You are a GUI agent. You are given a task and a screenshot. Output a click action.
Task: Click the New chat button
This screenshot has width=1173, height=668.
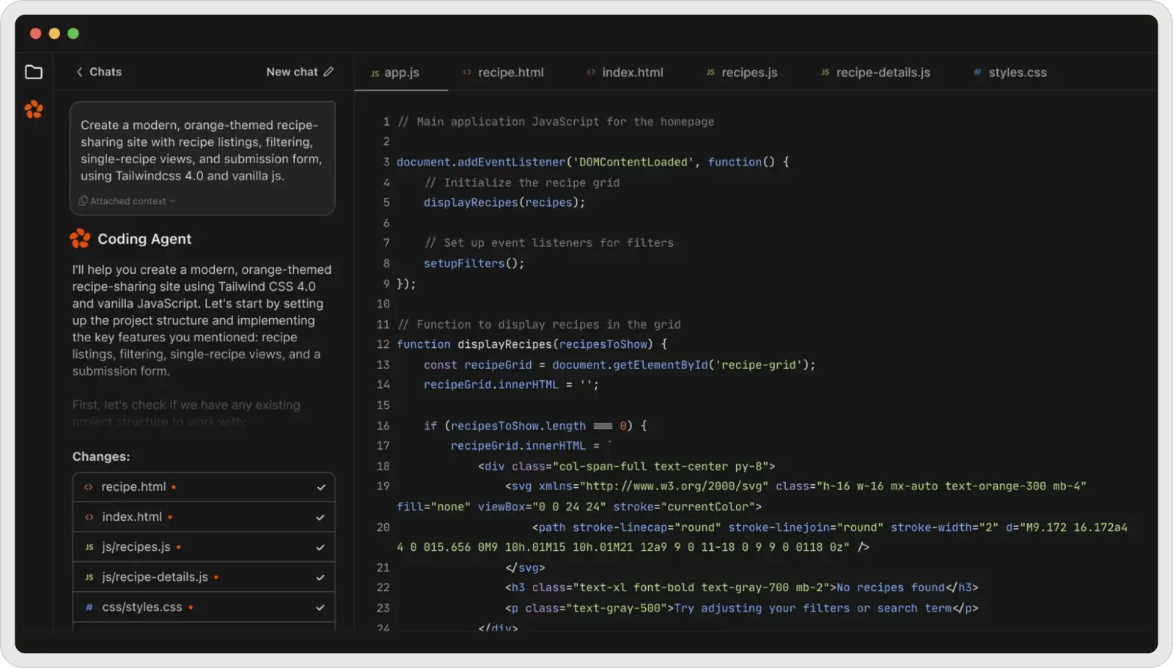pyautogui.click(x=293, y=72)
